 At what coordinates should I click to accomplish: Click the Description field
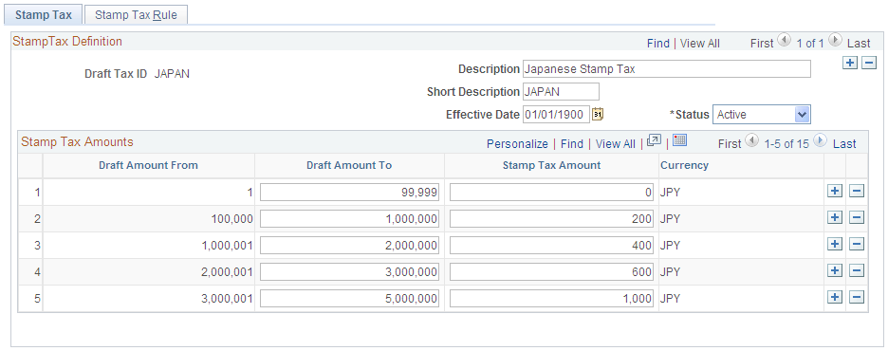tap(667, 69)
